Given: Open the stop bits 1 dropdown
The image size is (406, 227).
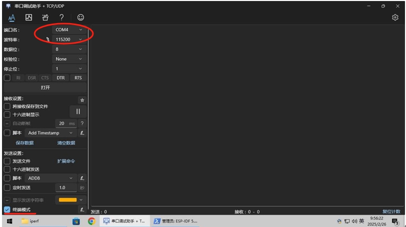Looking at the screenshot, I should point(69,69).
